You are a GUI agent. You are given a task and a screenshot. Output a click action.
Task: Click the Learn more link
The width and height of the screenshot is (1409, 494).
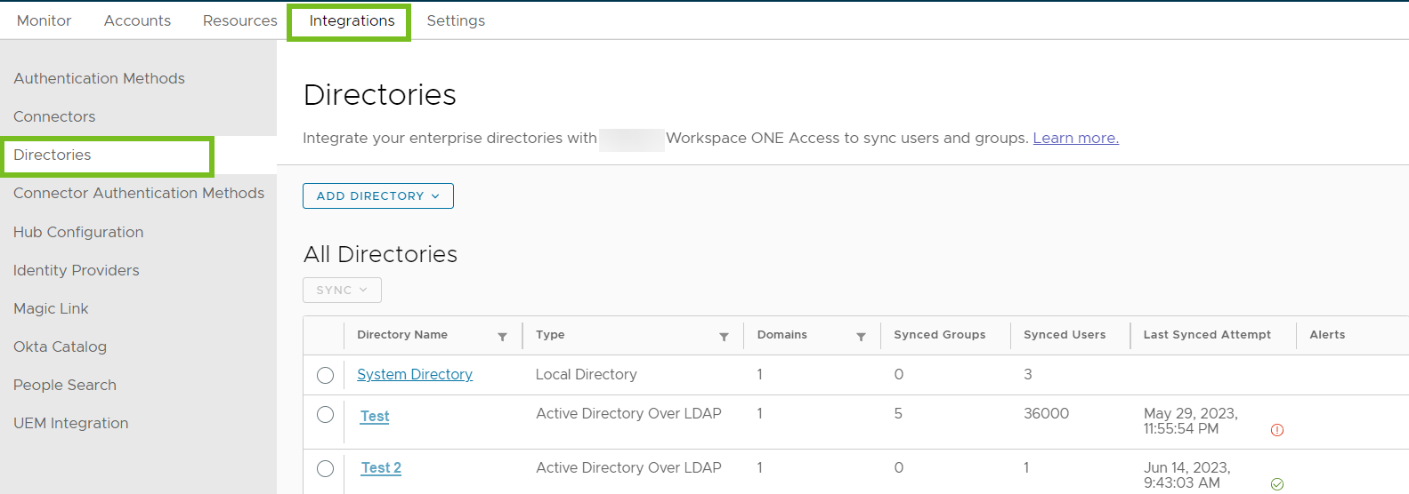[1075, 138]
